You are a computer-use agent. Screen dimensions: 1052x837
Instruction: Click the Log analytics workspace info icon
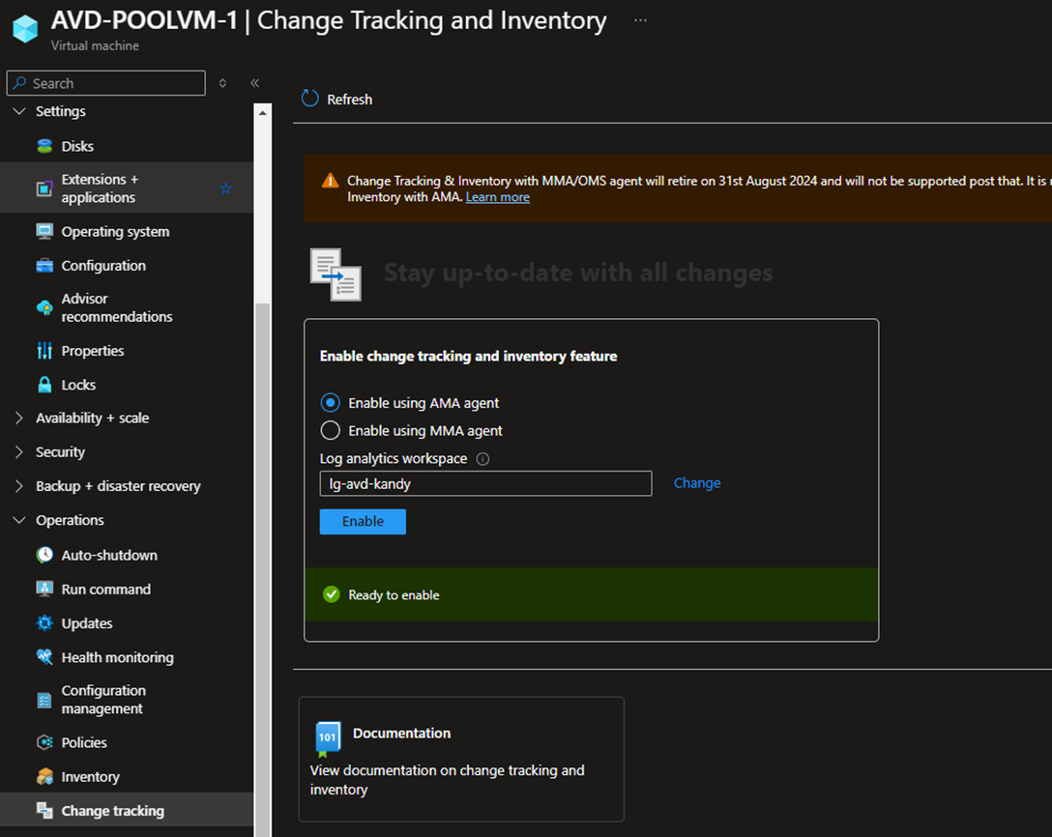[482, 459]
